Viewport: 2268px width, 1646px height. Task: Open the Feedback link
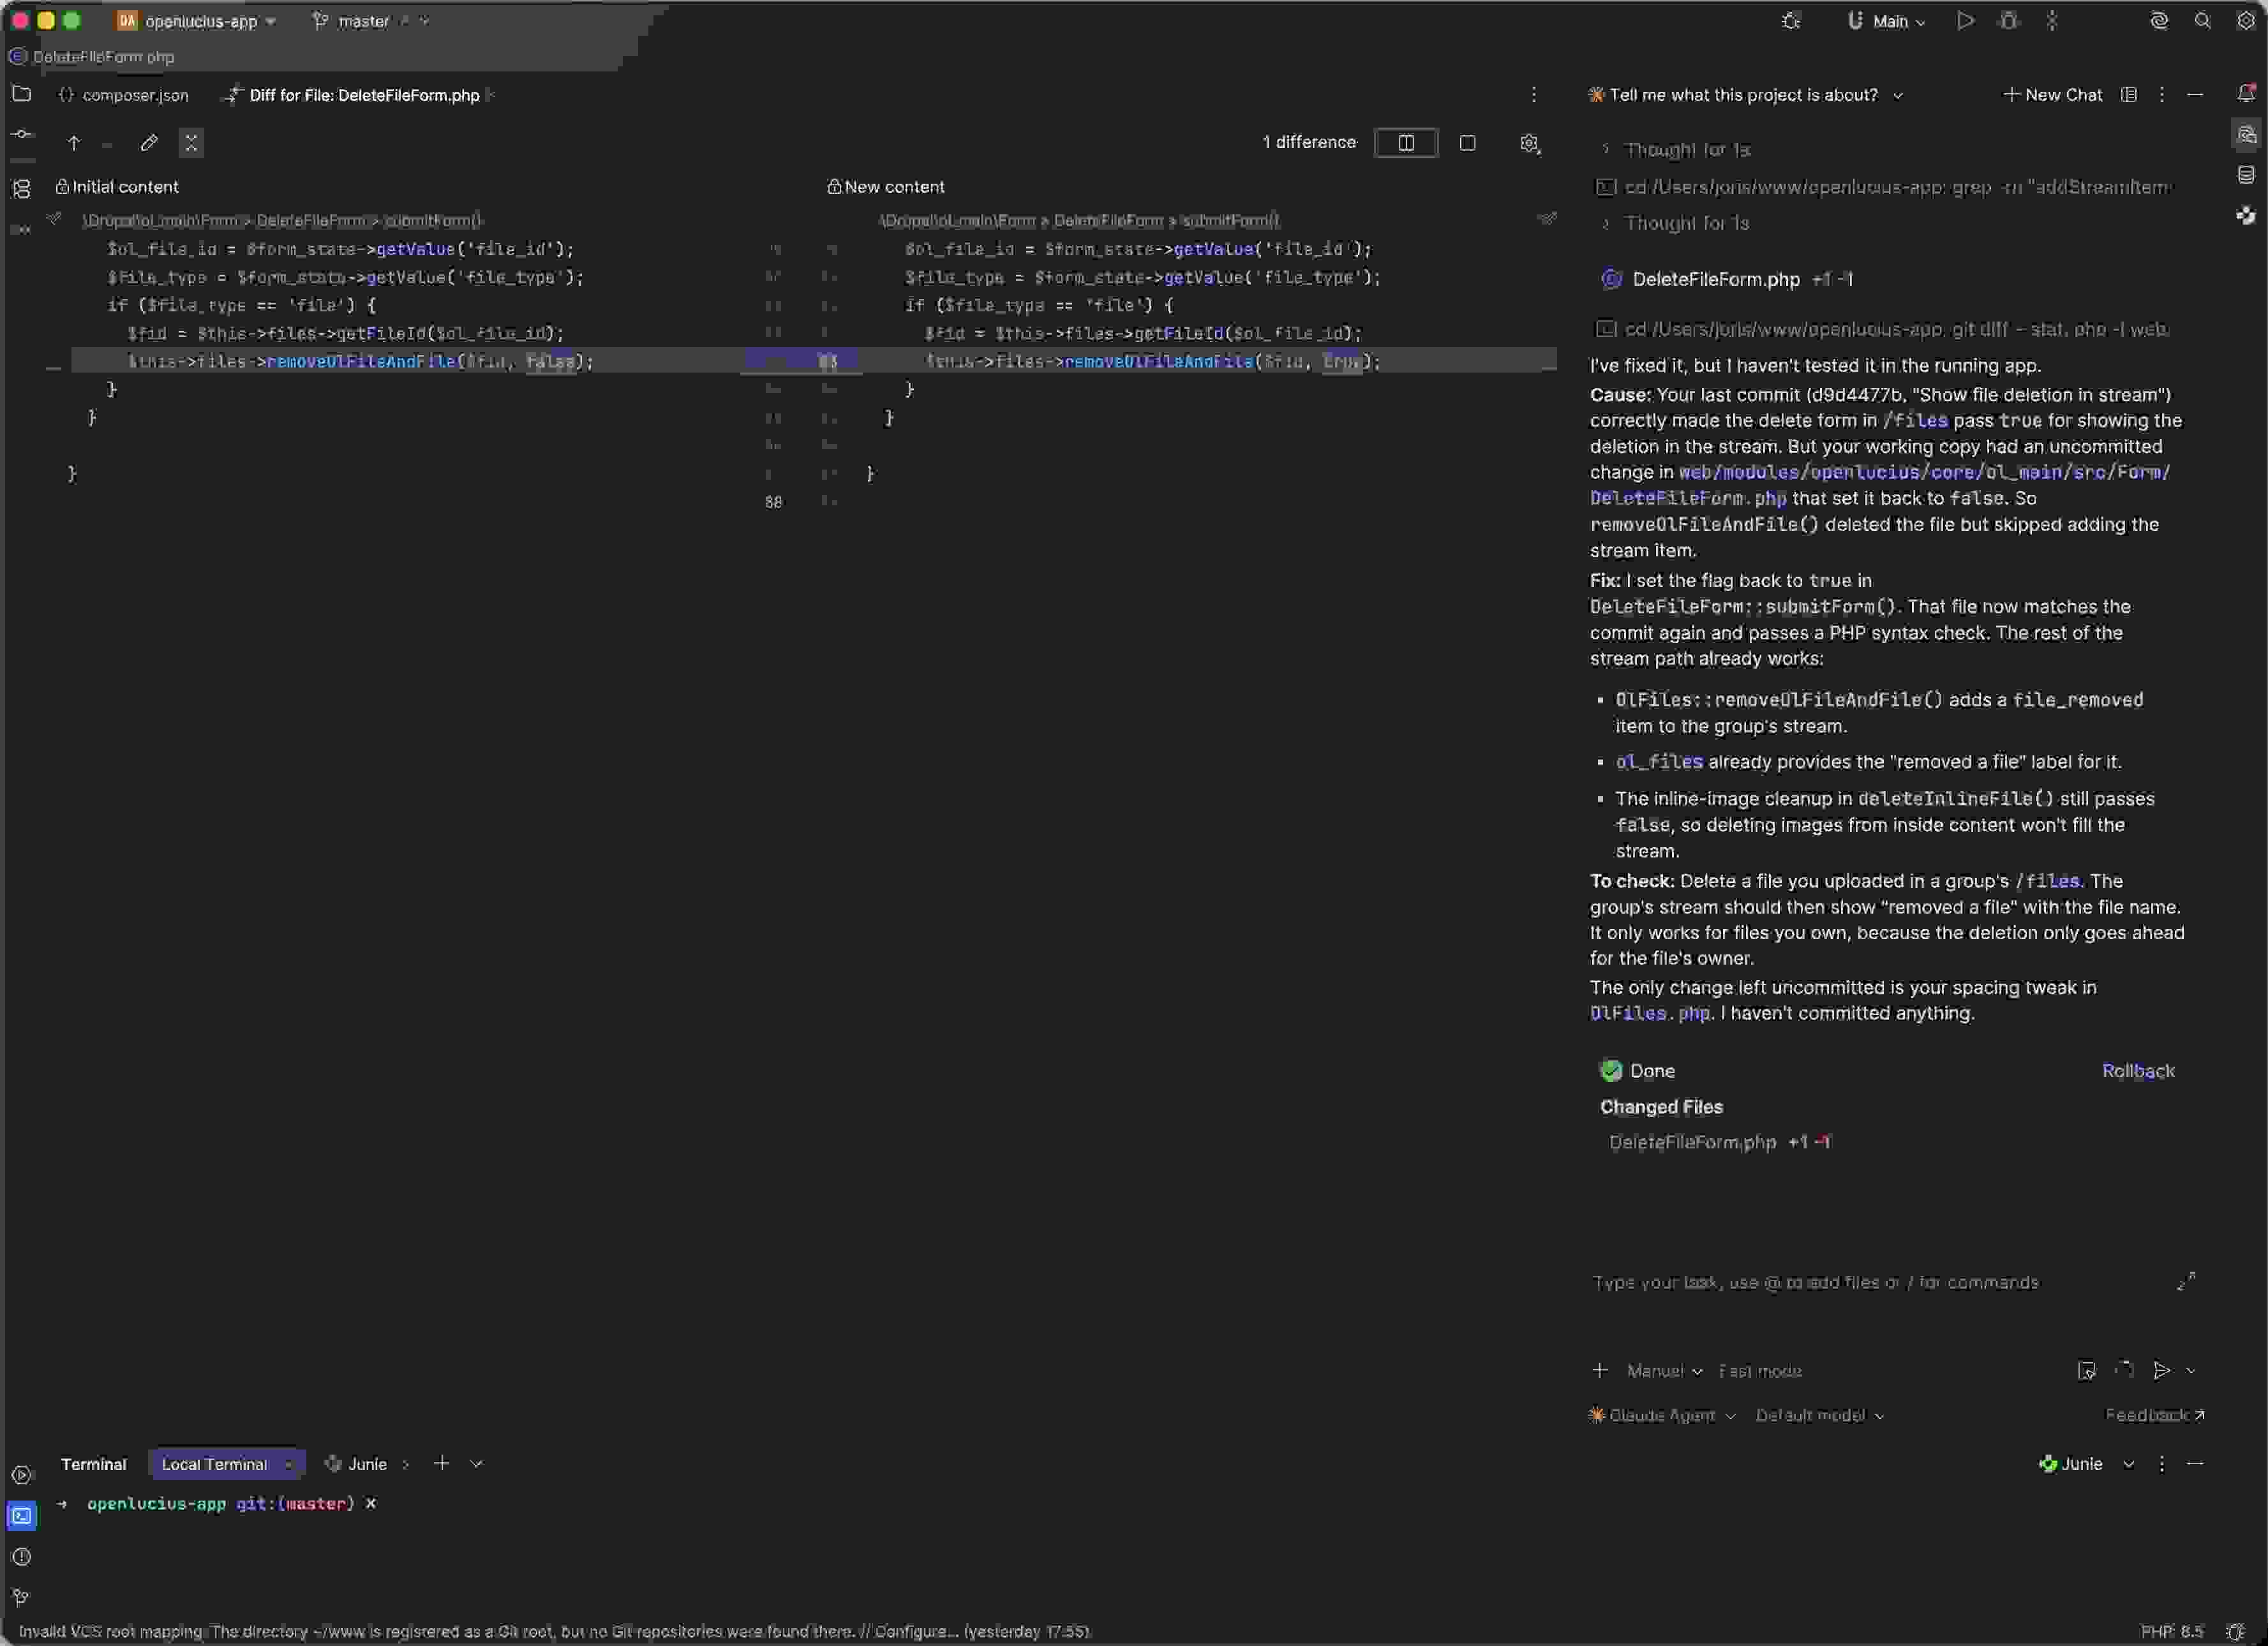2155,1415
